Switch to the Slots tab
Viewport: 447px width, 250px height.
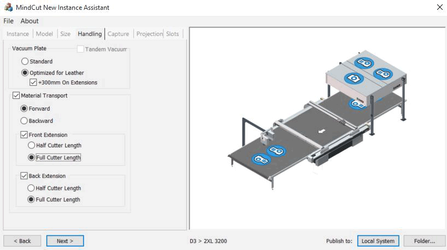(x=173, y=34)
